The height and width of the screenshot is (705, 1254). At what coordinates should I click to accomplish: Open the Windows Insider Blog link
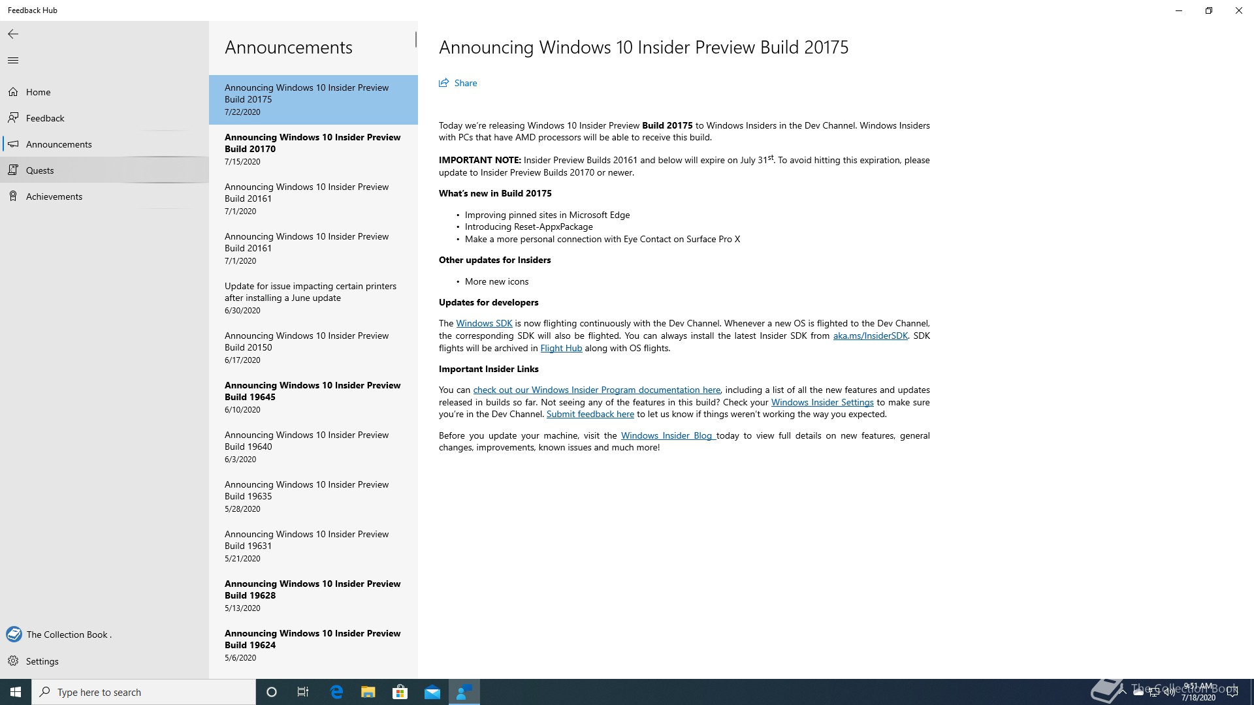click(x=667, y=435)
